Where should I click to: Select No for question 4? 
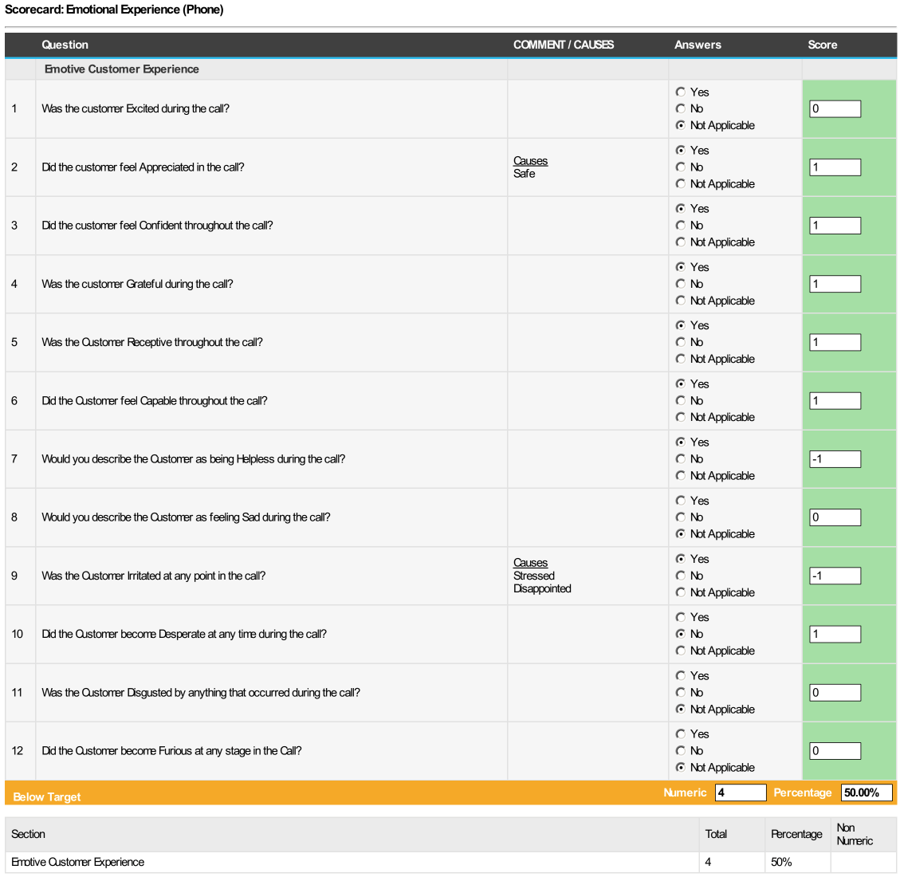[681, 284]
